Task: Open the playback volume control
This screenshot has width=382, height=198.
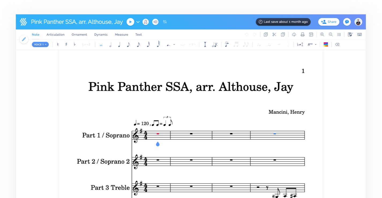Action: tap(155, 22)
